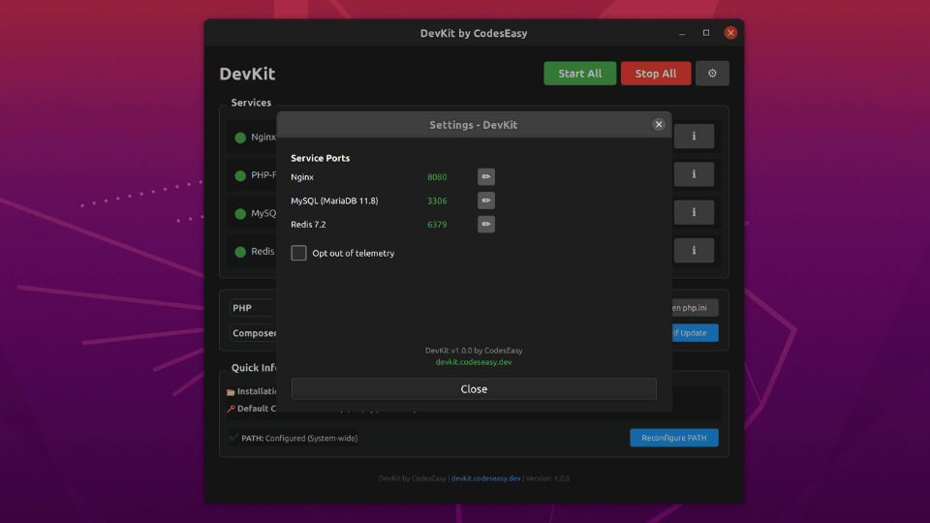Open php.ini button in main window

695,308
